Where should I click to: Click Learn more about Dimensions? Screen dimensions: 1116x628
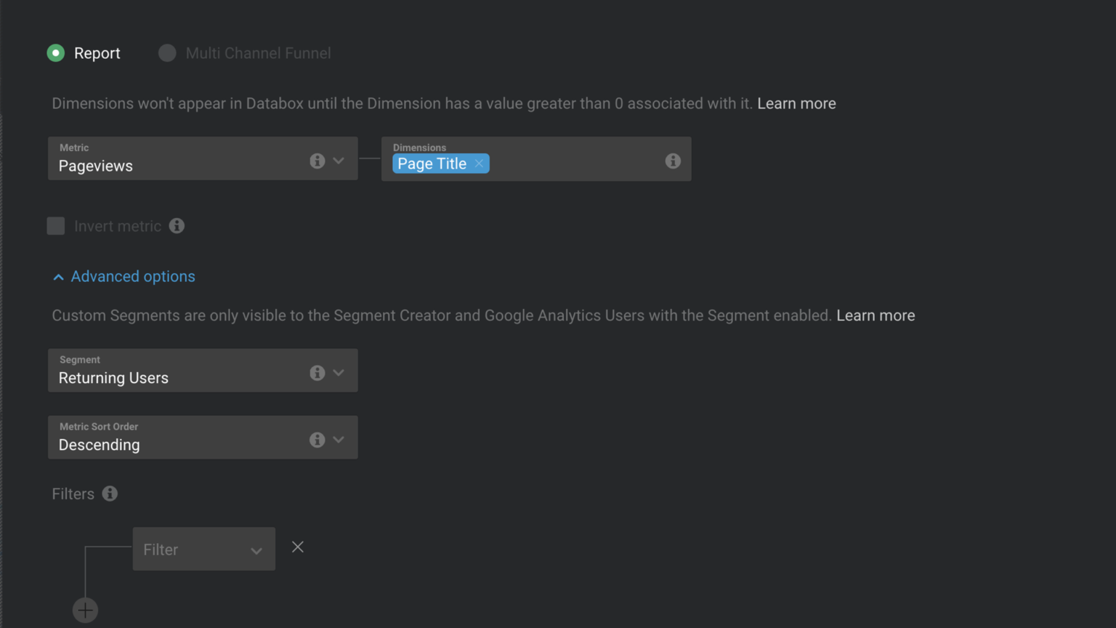tap(796, 103)
